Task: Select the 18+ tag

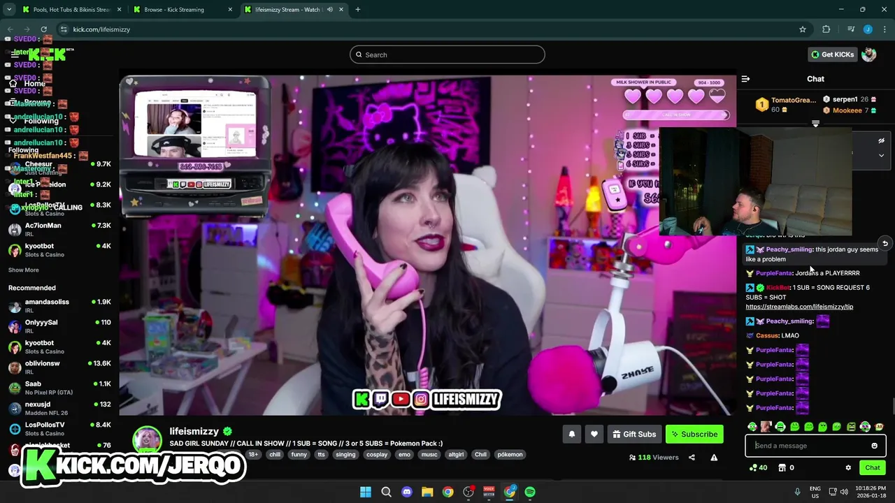Action: coord(253,455)
